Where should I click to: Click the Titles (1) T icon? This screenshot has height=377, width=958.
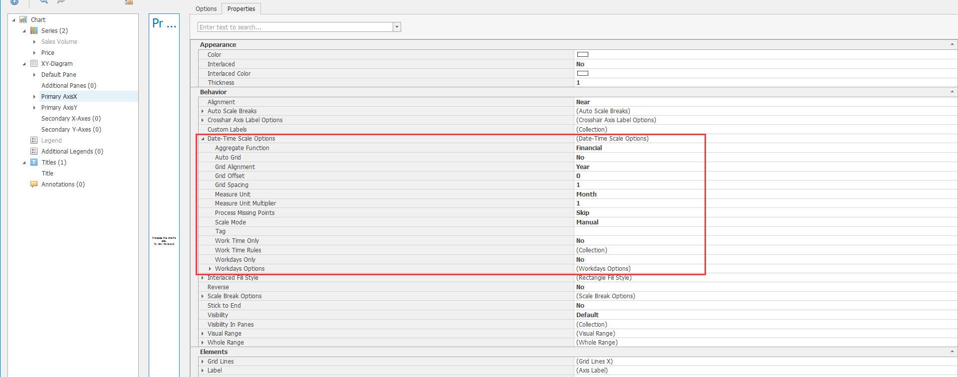[34, 163]
